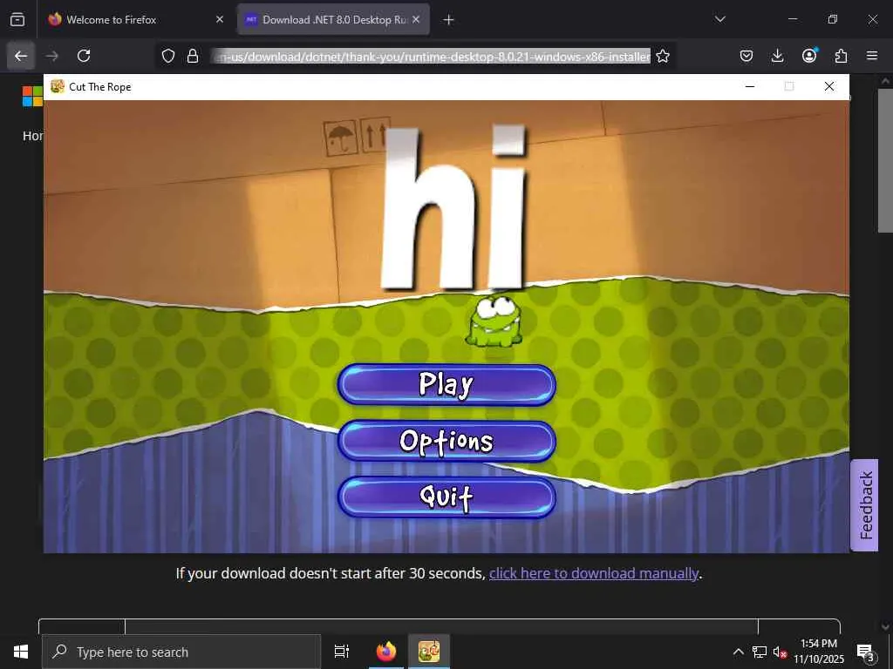Image resolution: width=893 pixels, height=669 pixels.
Task: Show hidden system tray icons
Action: [x=738, y=652]
